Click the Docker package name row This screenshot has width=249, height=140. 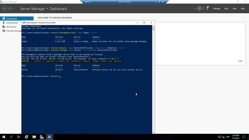82,70
